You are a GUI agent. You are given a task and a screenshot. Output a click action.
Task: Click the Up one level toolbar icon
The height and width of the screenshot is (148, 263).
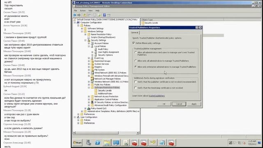tap(85, 15)
